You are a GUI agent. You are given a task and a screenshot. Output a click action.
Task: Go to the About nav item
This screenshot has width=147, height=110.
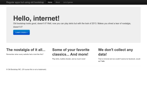(58, 2)
